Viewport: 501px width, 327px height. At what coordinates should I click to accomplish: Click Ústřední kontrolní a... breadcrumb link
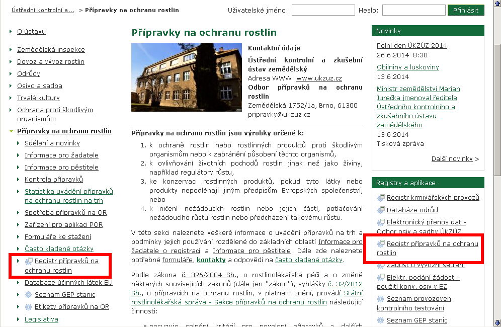[x=42, y=10]
